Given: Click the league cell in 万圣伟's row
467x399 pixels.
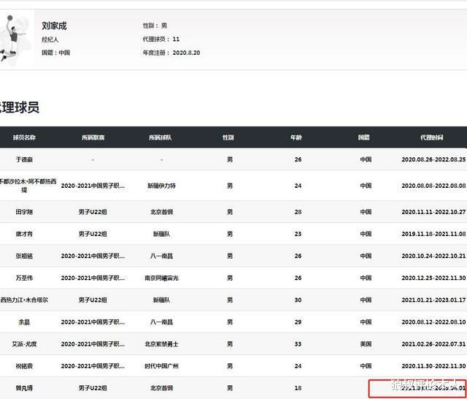Looking at the screenshot, I should (93, 278).
